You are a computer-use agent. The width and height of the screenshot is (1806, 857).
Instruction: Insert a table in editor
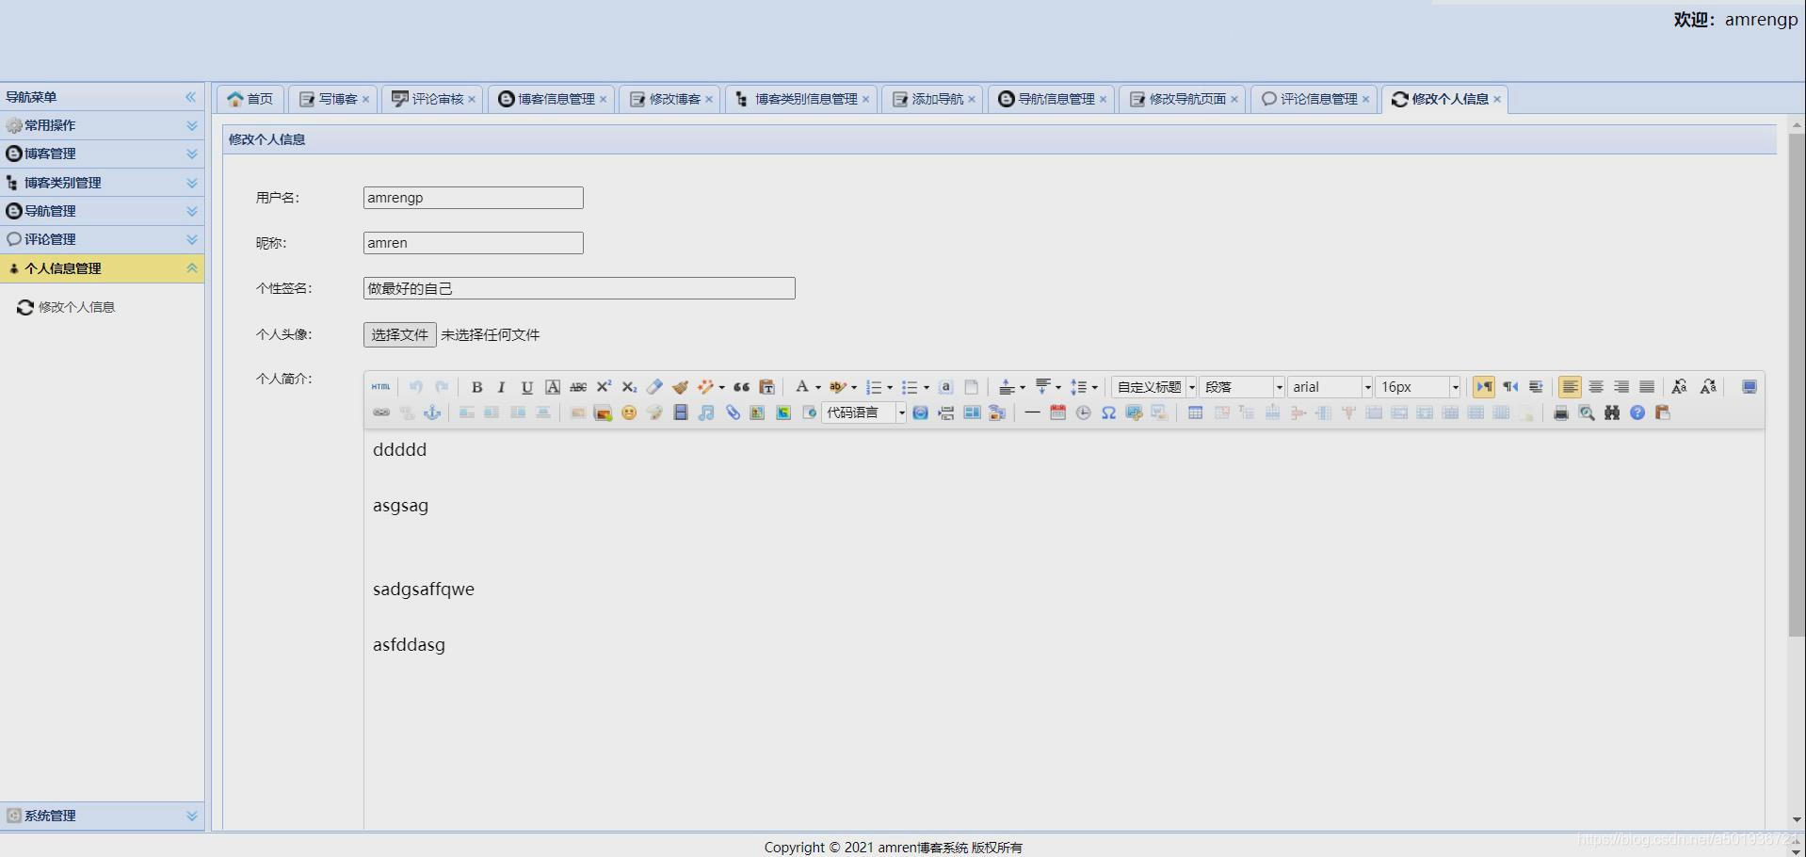coord(1195,412)
